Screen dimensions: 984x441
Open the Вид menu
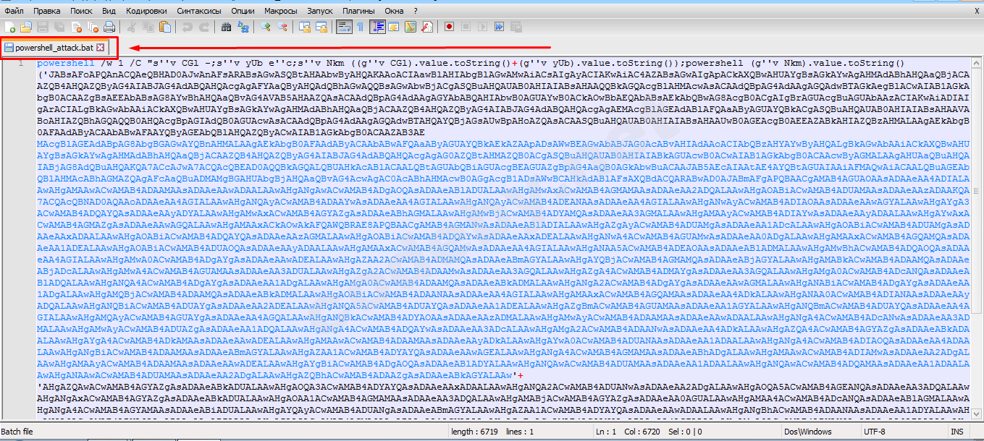(x=109, y=11)
